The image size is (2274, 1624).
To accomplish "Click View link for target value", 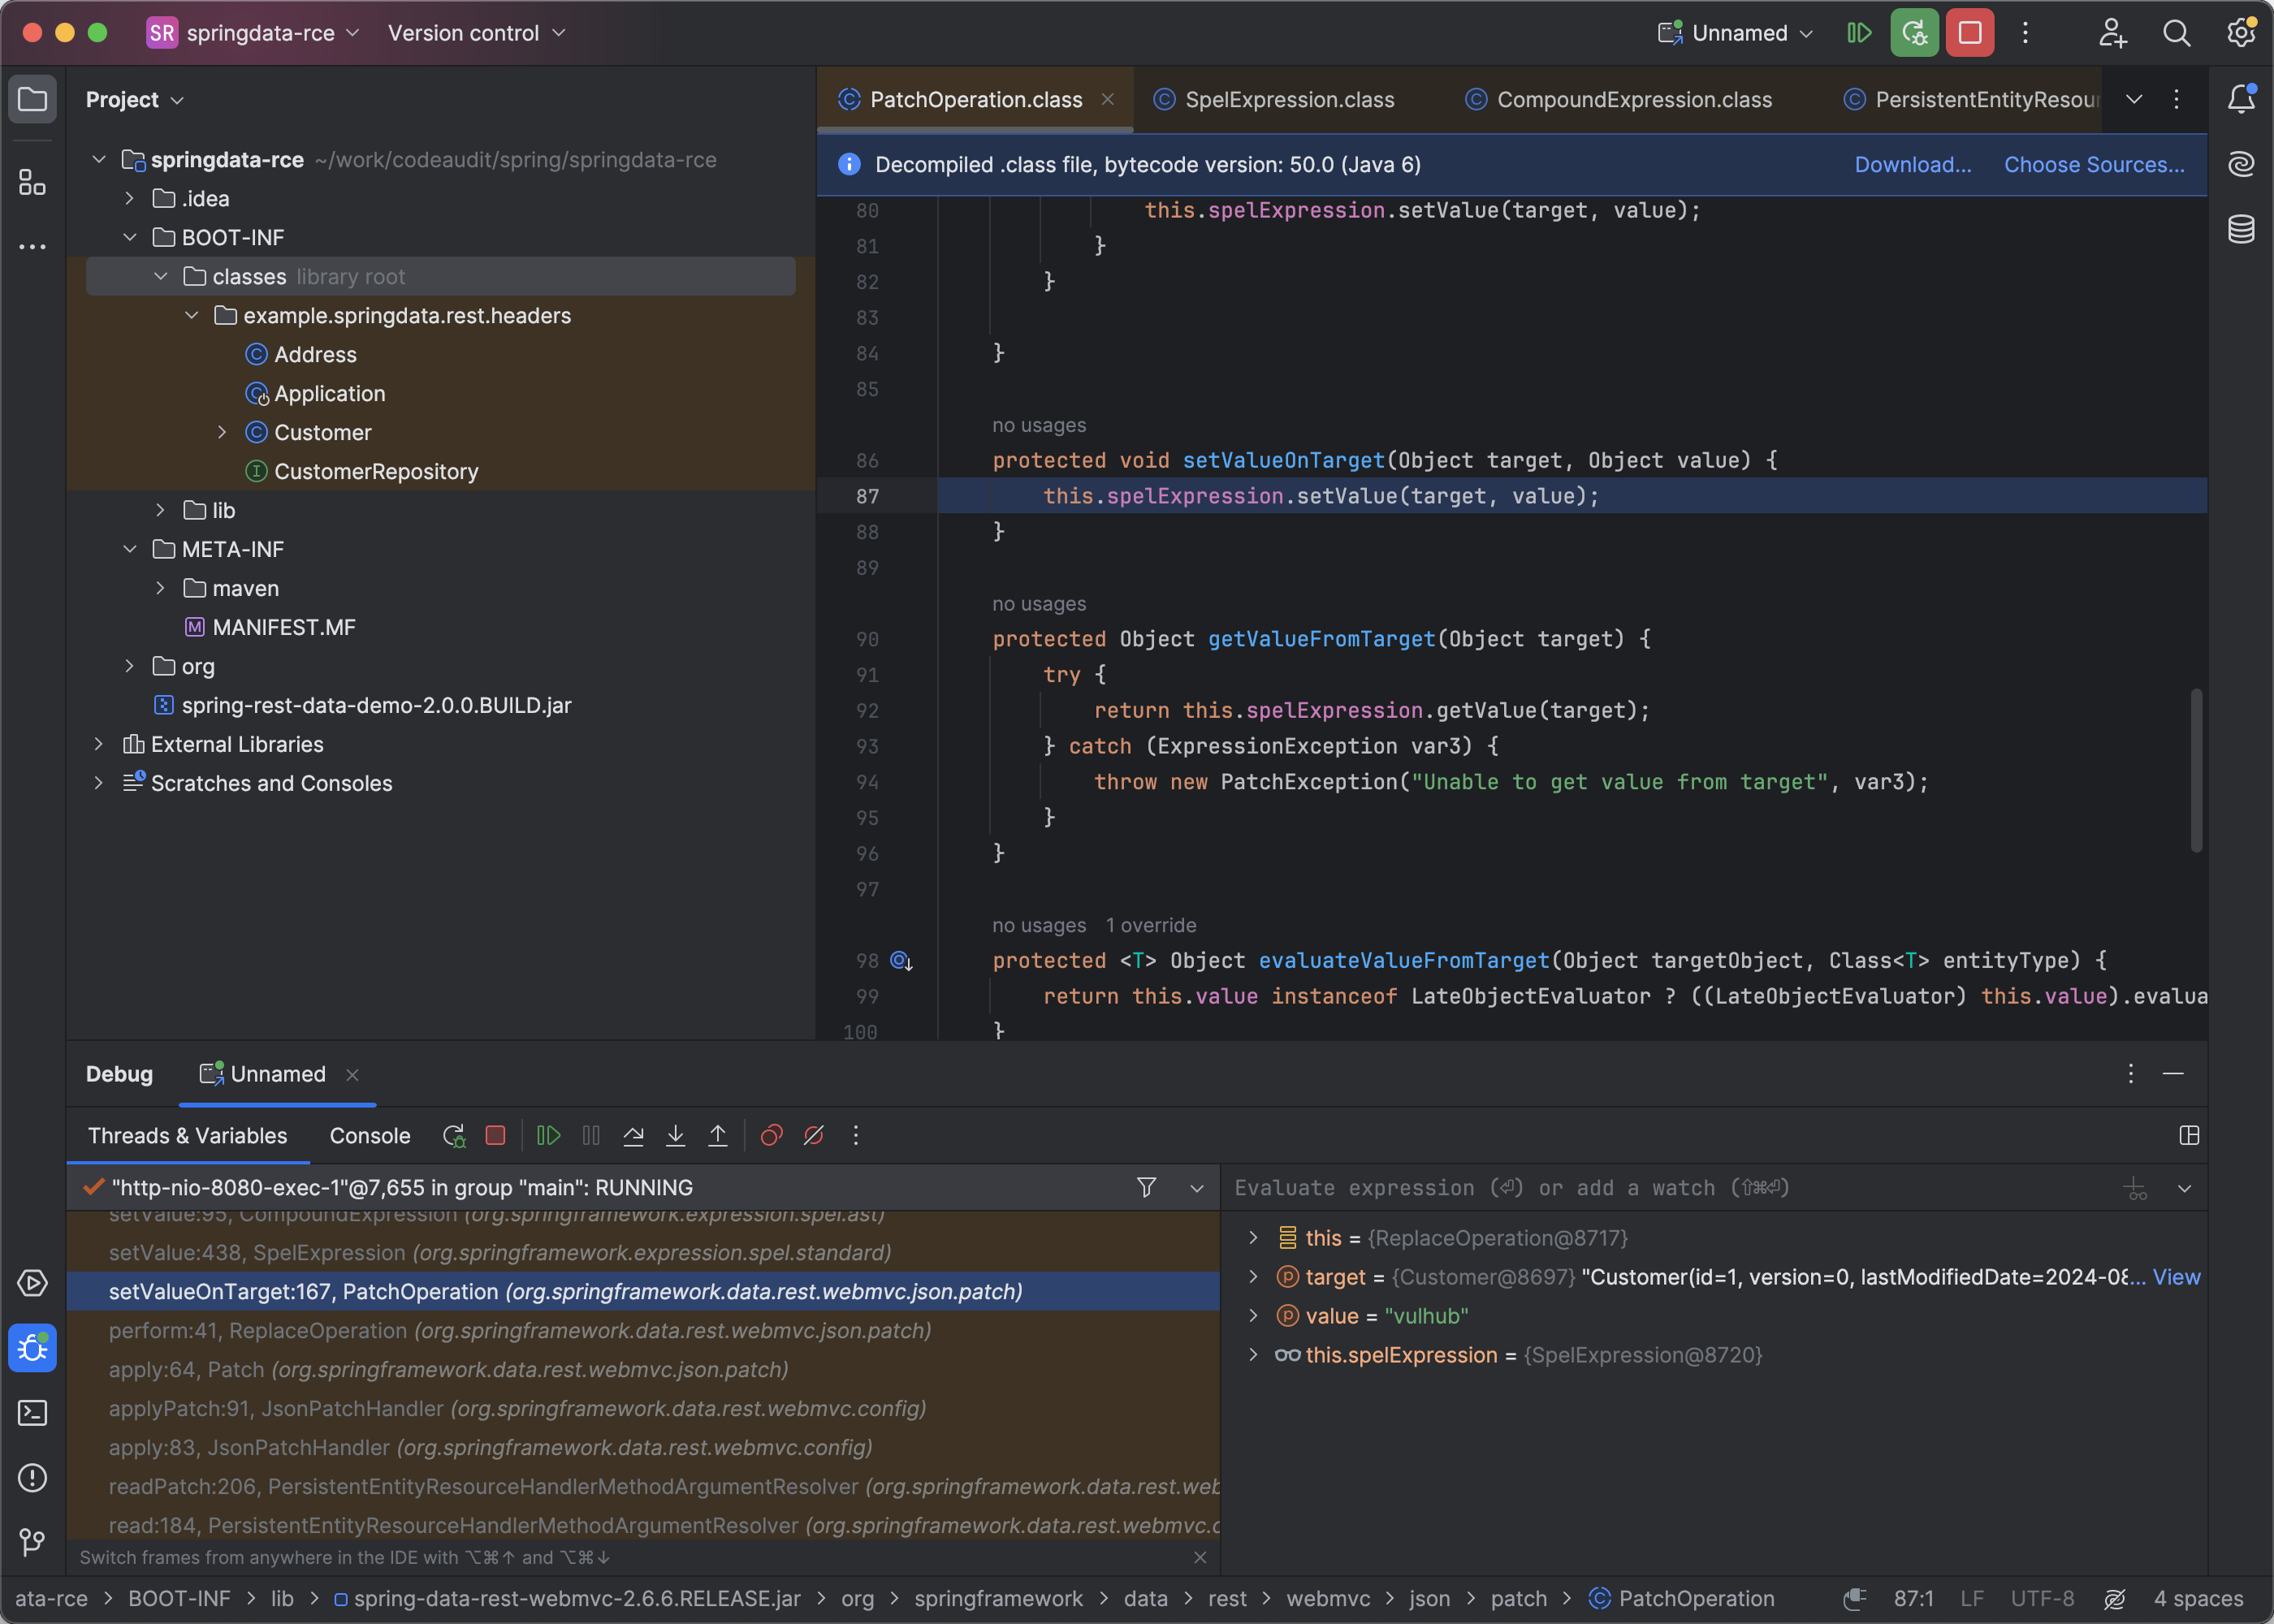I will point(2176,1277).
